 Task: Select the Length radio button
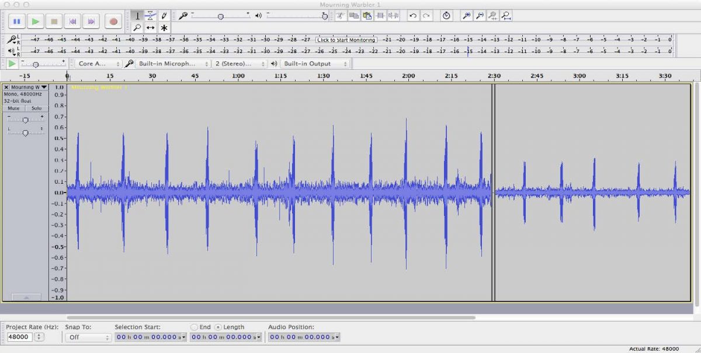(x=218, y=327)
